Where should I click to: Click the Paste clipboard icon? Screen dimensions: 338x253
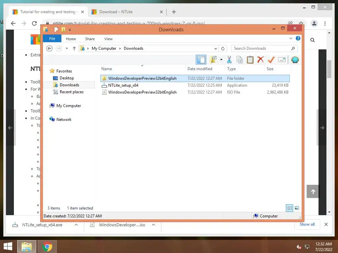[x=250, y=60]
